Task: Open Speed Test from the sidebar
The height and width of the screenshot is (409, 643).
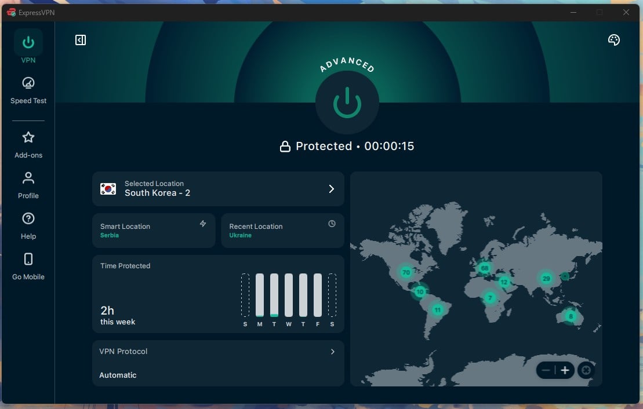Action: tap(28, 90)
